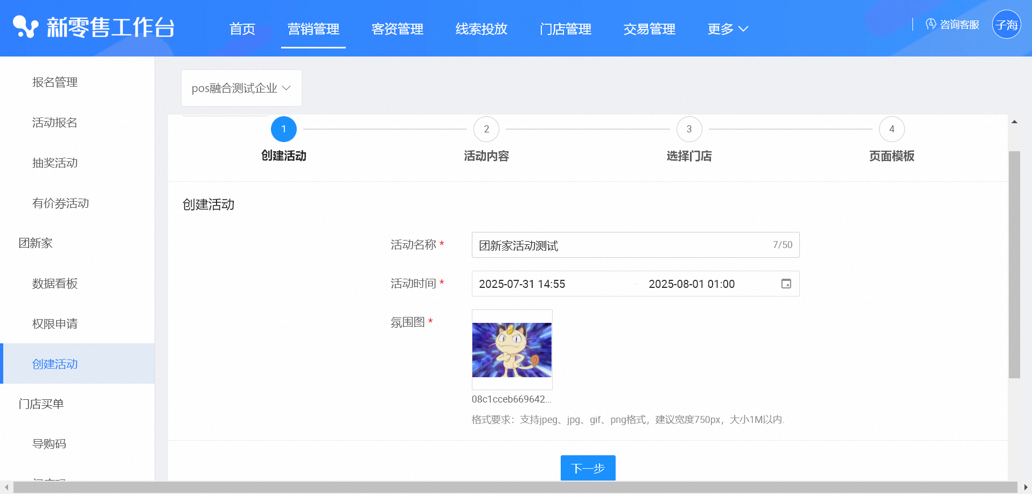Viewport: 1032px width, 494px height.
Task: Click step 1 circle 创建活动
Action: point(284,129)
